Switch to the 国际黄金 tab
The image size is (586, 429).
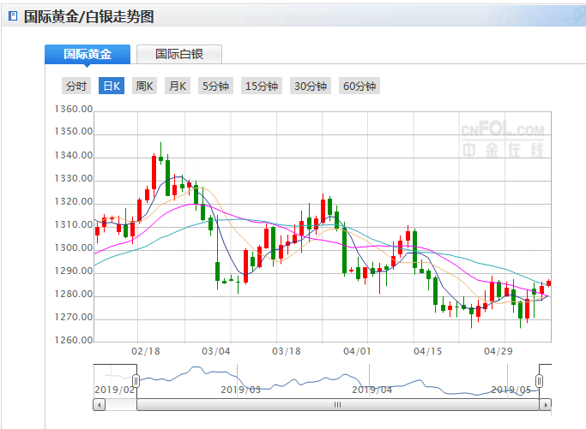88,55
